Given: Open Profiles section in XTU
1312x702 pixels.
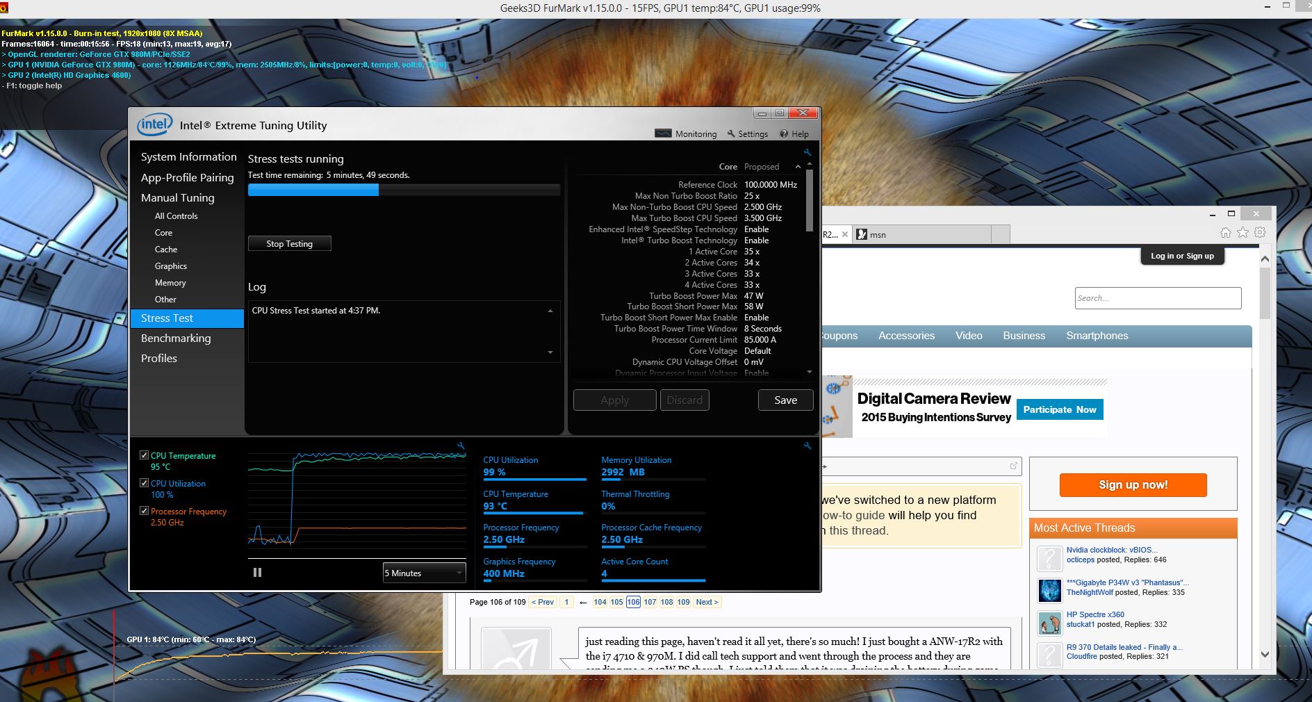Looking at the screenshot, I should [158, 358].
